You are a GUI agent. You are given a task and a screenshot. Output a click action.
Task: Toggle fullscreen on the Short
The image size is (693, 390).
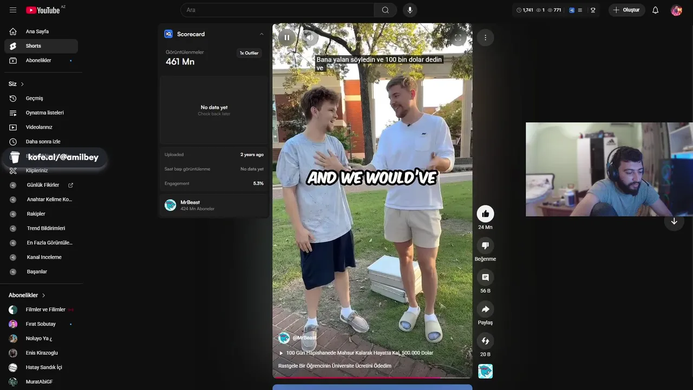click(x=457, y=37)
